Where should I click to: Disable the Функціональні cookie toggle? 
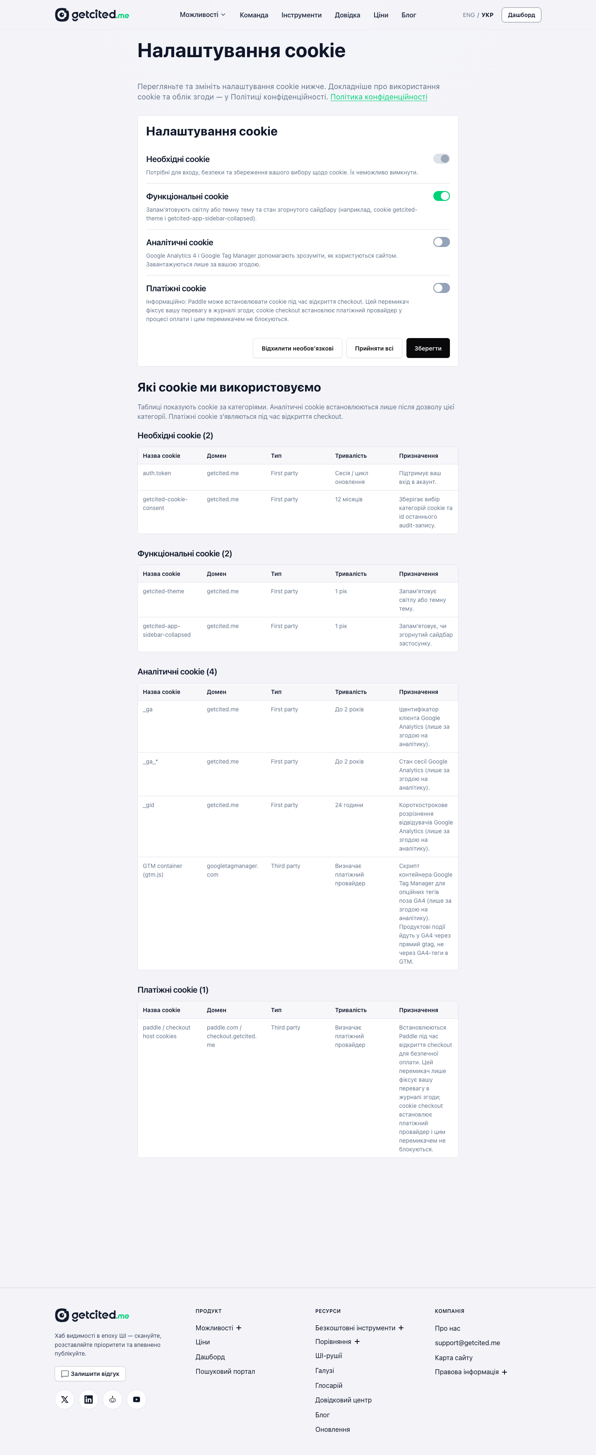pos(441,196)
